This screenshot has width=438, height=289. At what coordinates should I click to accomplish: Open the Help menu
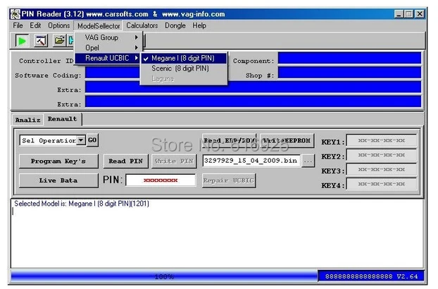(x=199, y=25)
